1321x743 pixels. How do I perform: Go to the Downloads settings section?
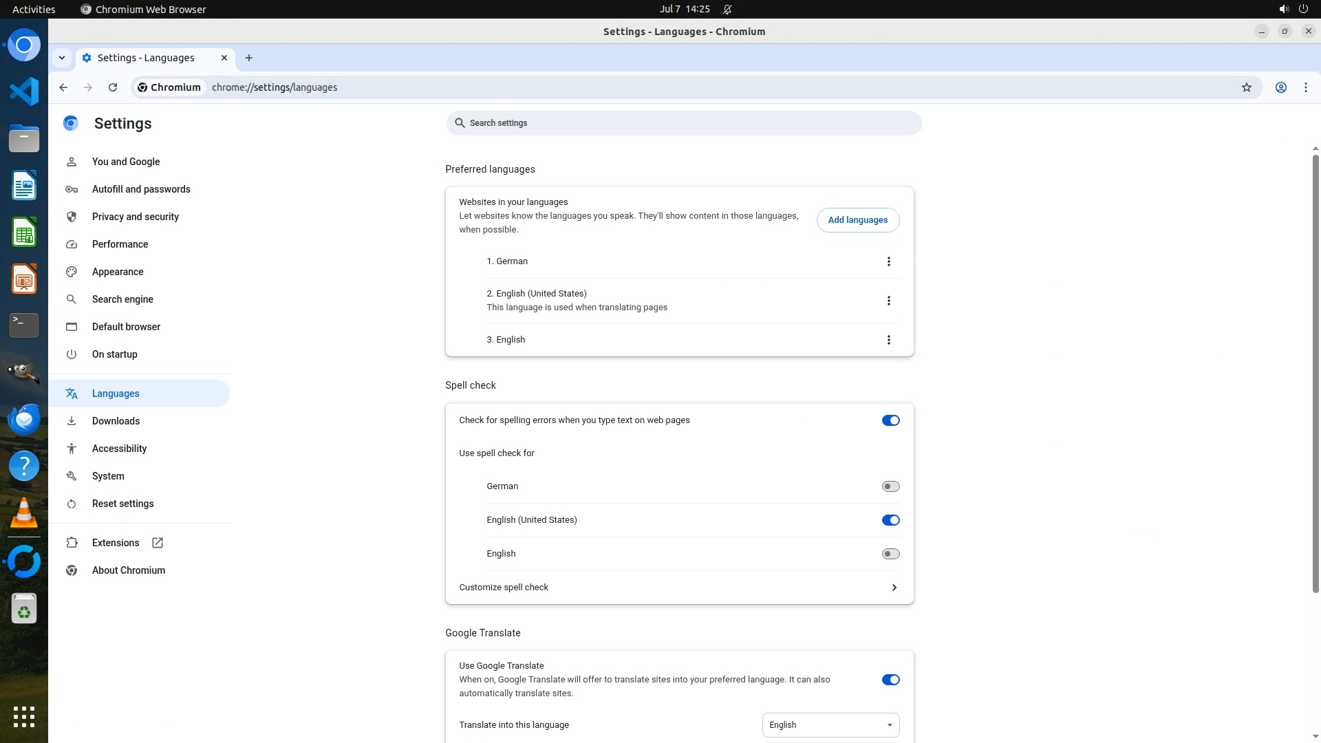pos(116,421)
